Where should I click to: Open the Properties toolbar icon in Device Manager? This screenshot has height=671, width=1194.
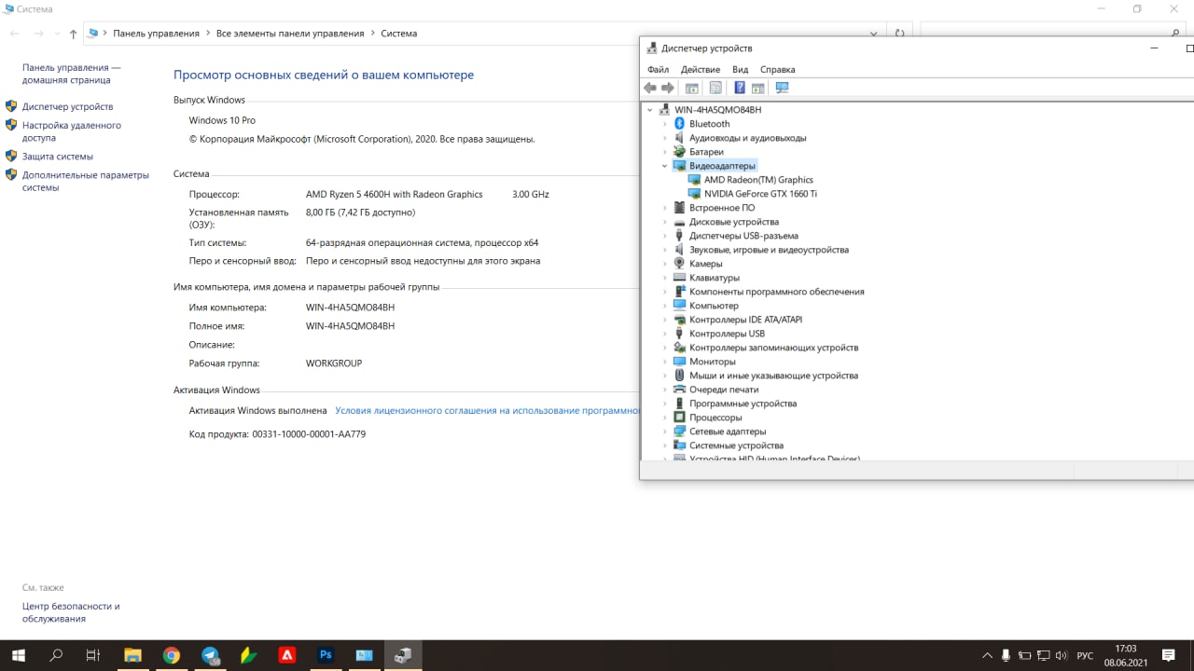(x=715, y=88)
